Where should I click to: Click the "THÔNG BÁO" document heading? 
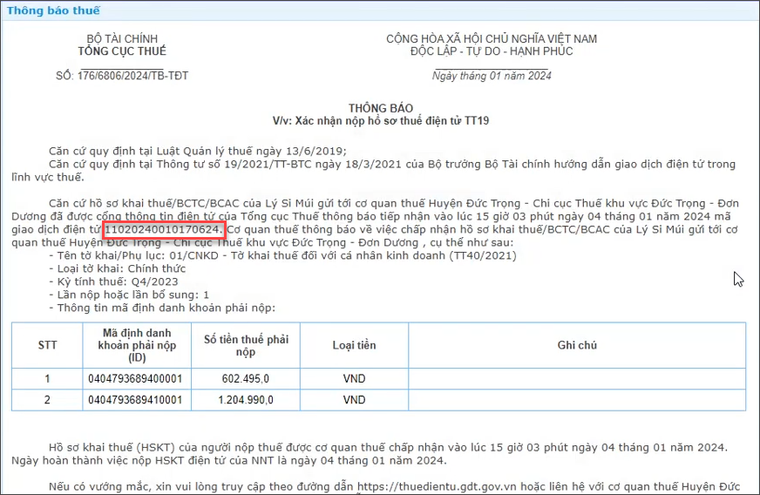(x=381, y=108)
